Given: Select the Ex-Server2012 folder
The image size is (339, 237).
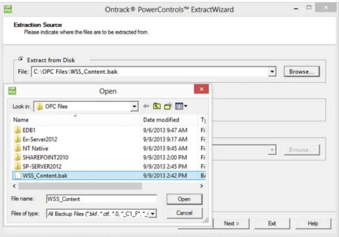Looking at the screenshot, I should (36, 139).
